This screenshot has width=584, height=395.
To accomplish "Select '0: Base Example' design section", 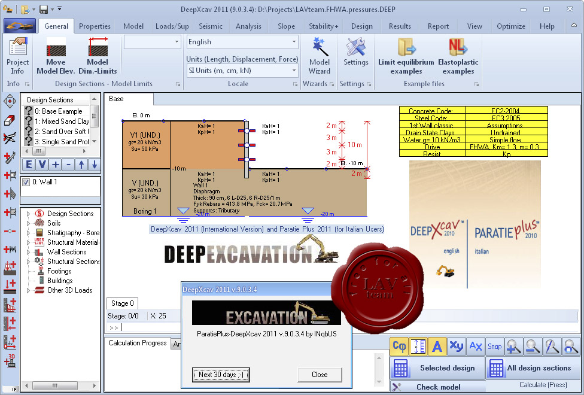I will tap(57, 111).
